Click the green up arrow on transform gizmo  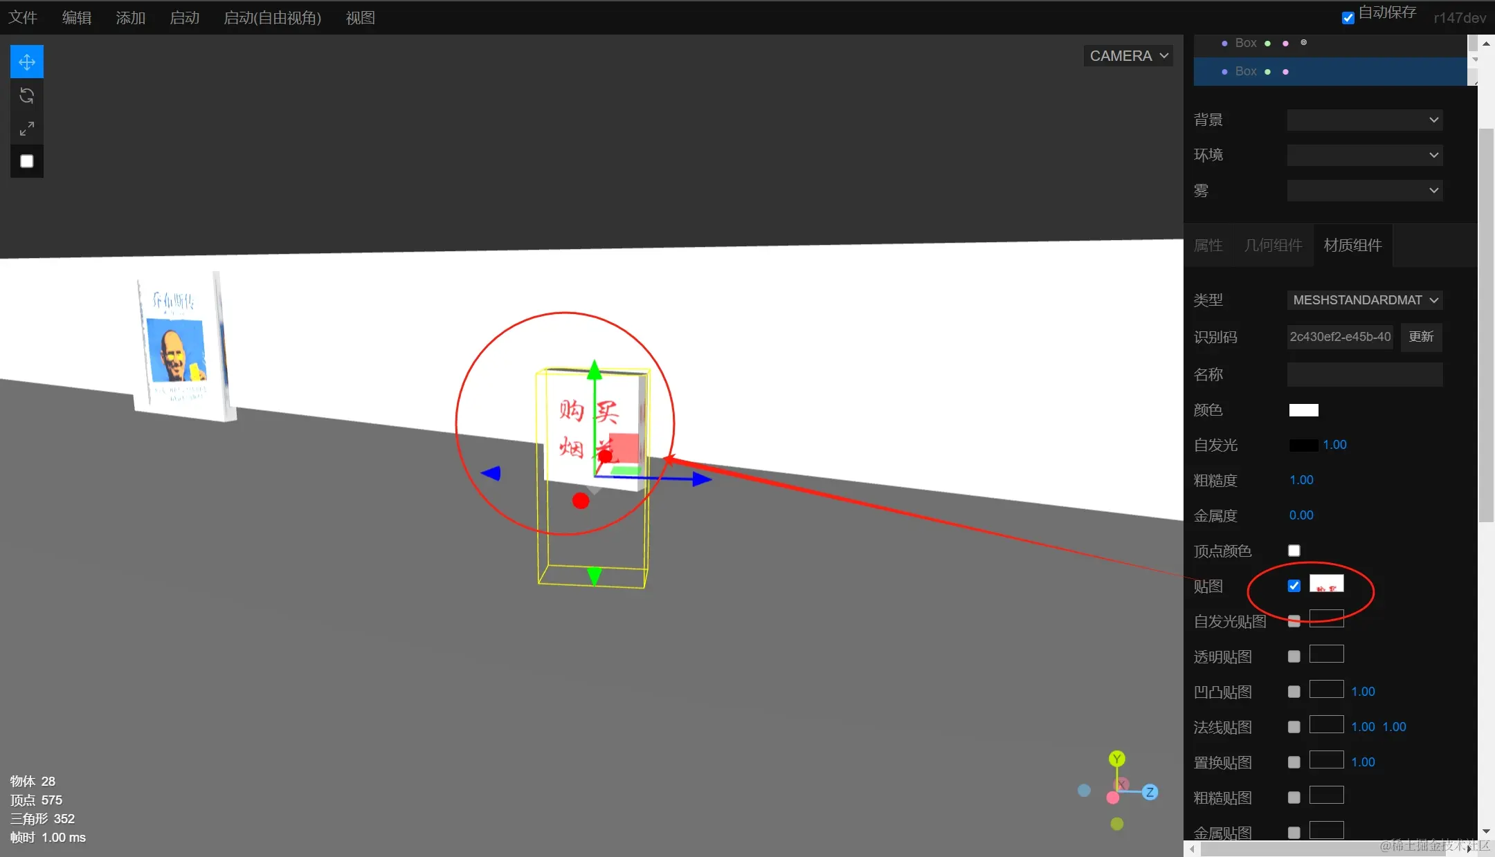click(594, 370)
